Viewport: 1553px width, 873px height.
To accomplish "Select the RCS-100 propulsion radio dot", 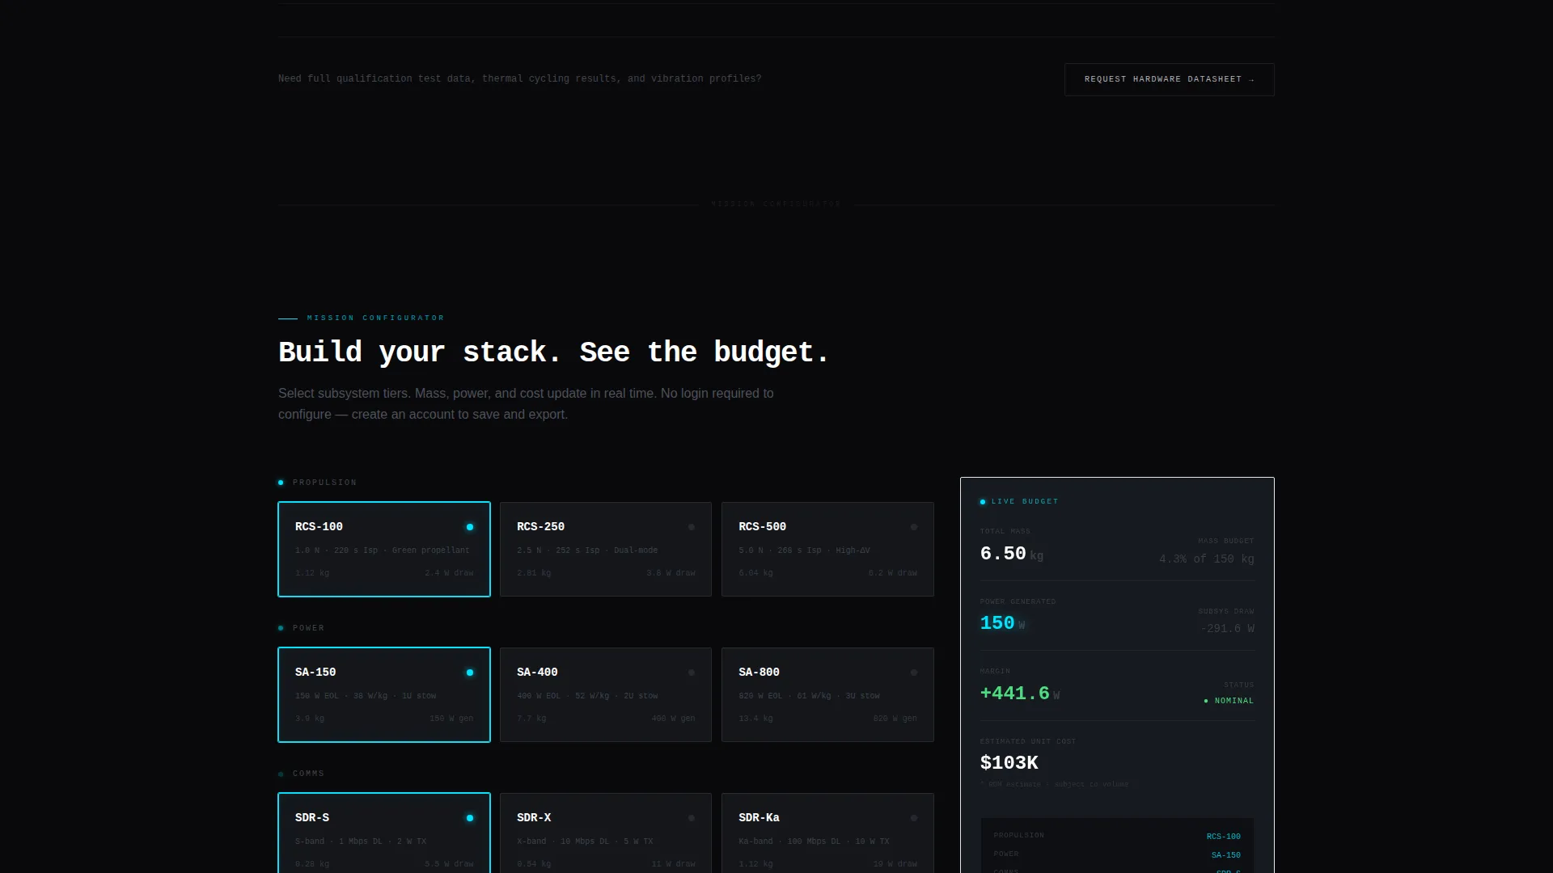I will tap(470, 527).
